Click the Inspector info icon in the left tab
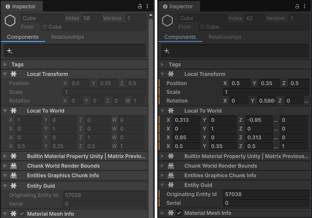The image size is (312, 218). pos(8,7)
